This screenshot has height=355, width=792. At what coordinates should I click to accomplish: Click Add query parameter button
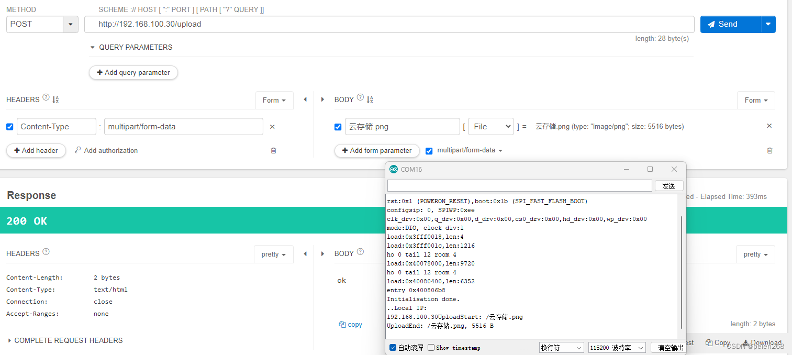133,72
